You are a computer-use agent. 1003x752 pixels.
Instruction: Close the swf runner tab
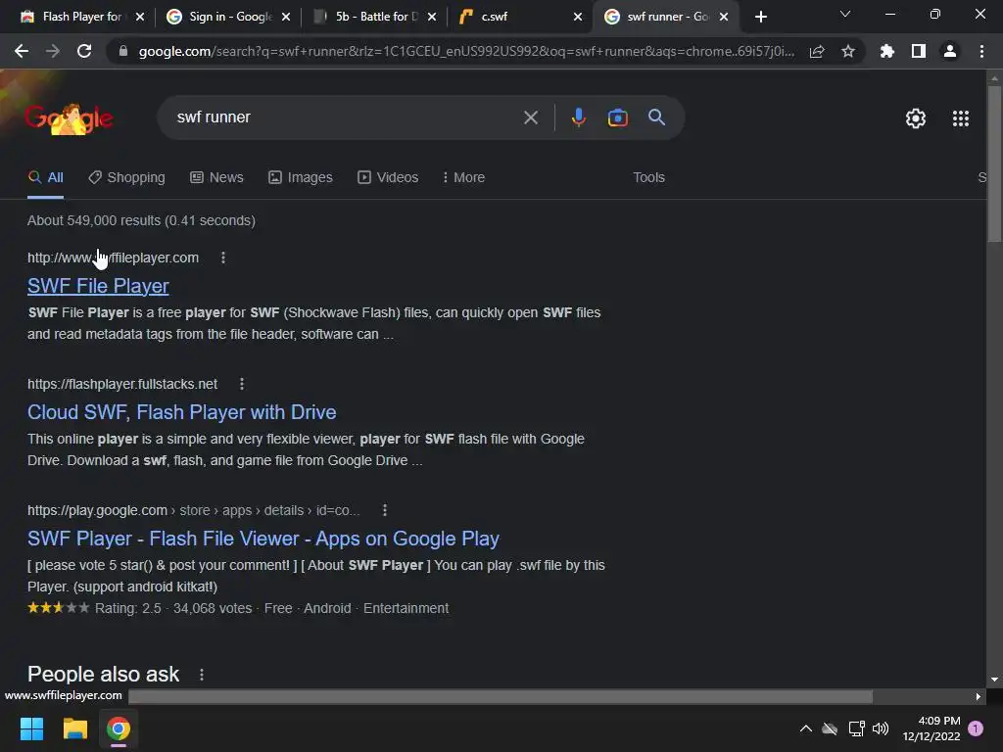click(724, 17)
